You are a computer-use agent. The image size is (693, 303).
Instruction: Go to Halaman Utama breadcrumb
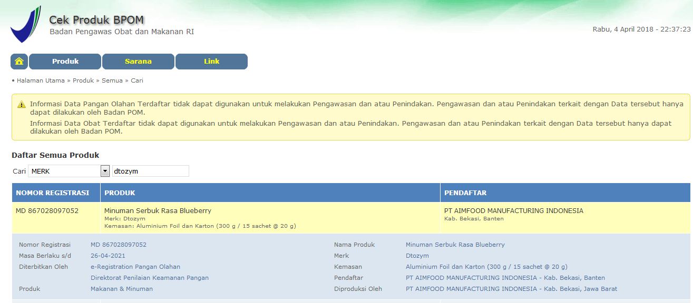point(41,80)
